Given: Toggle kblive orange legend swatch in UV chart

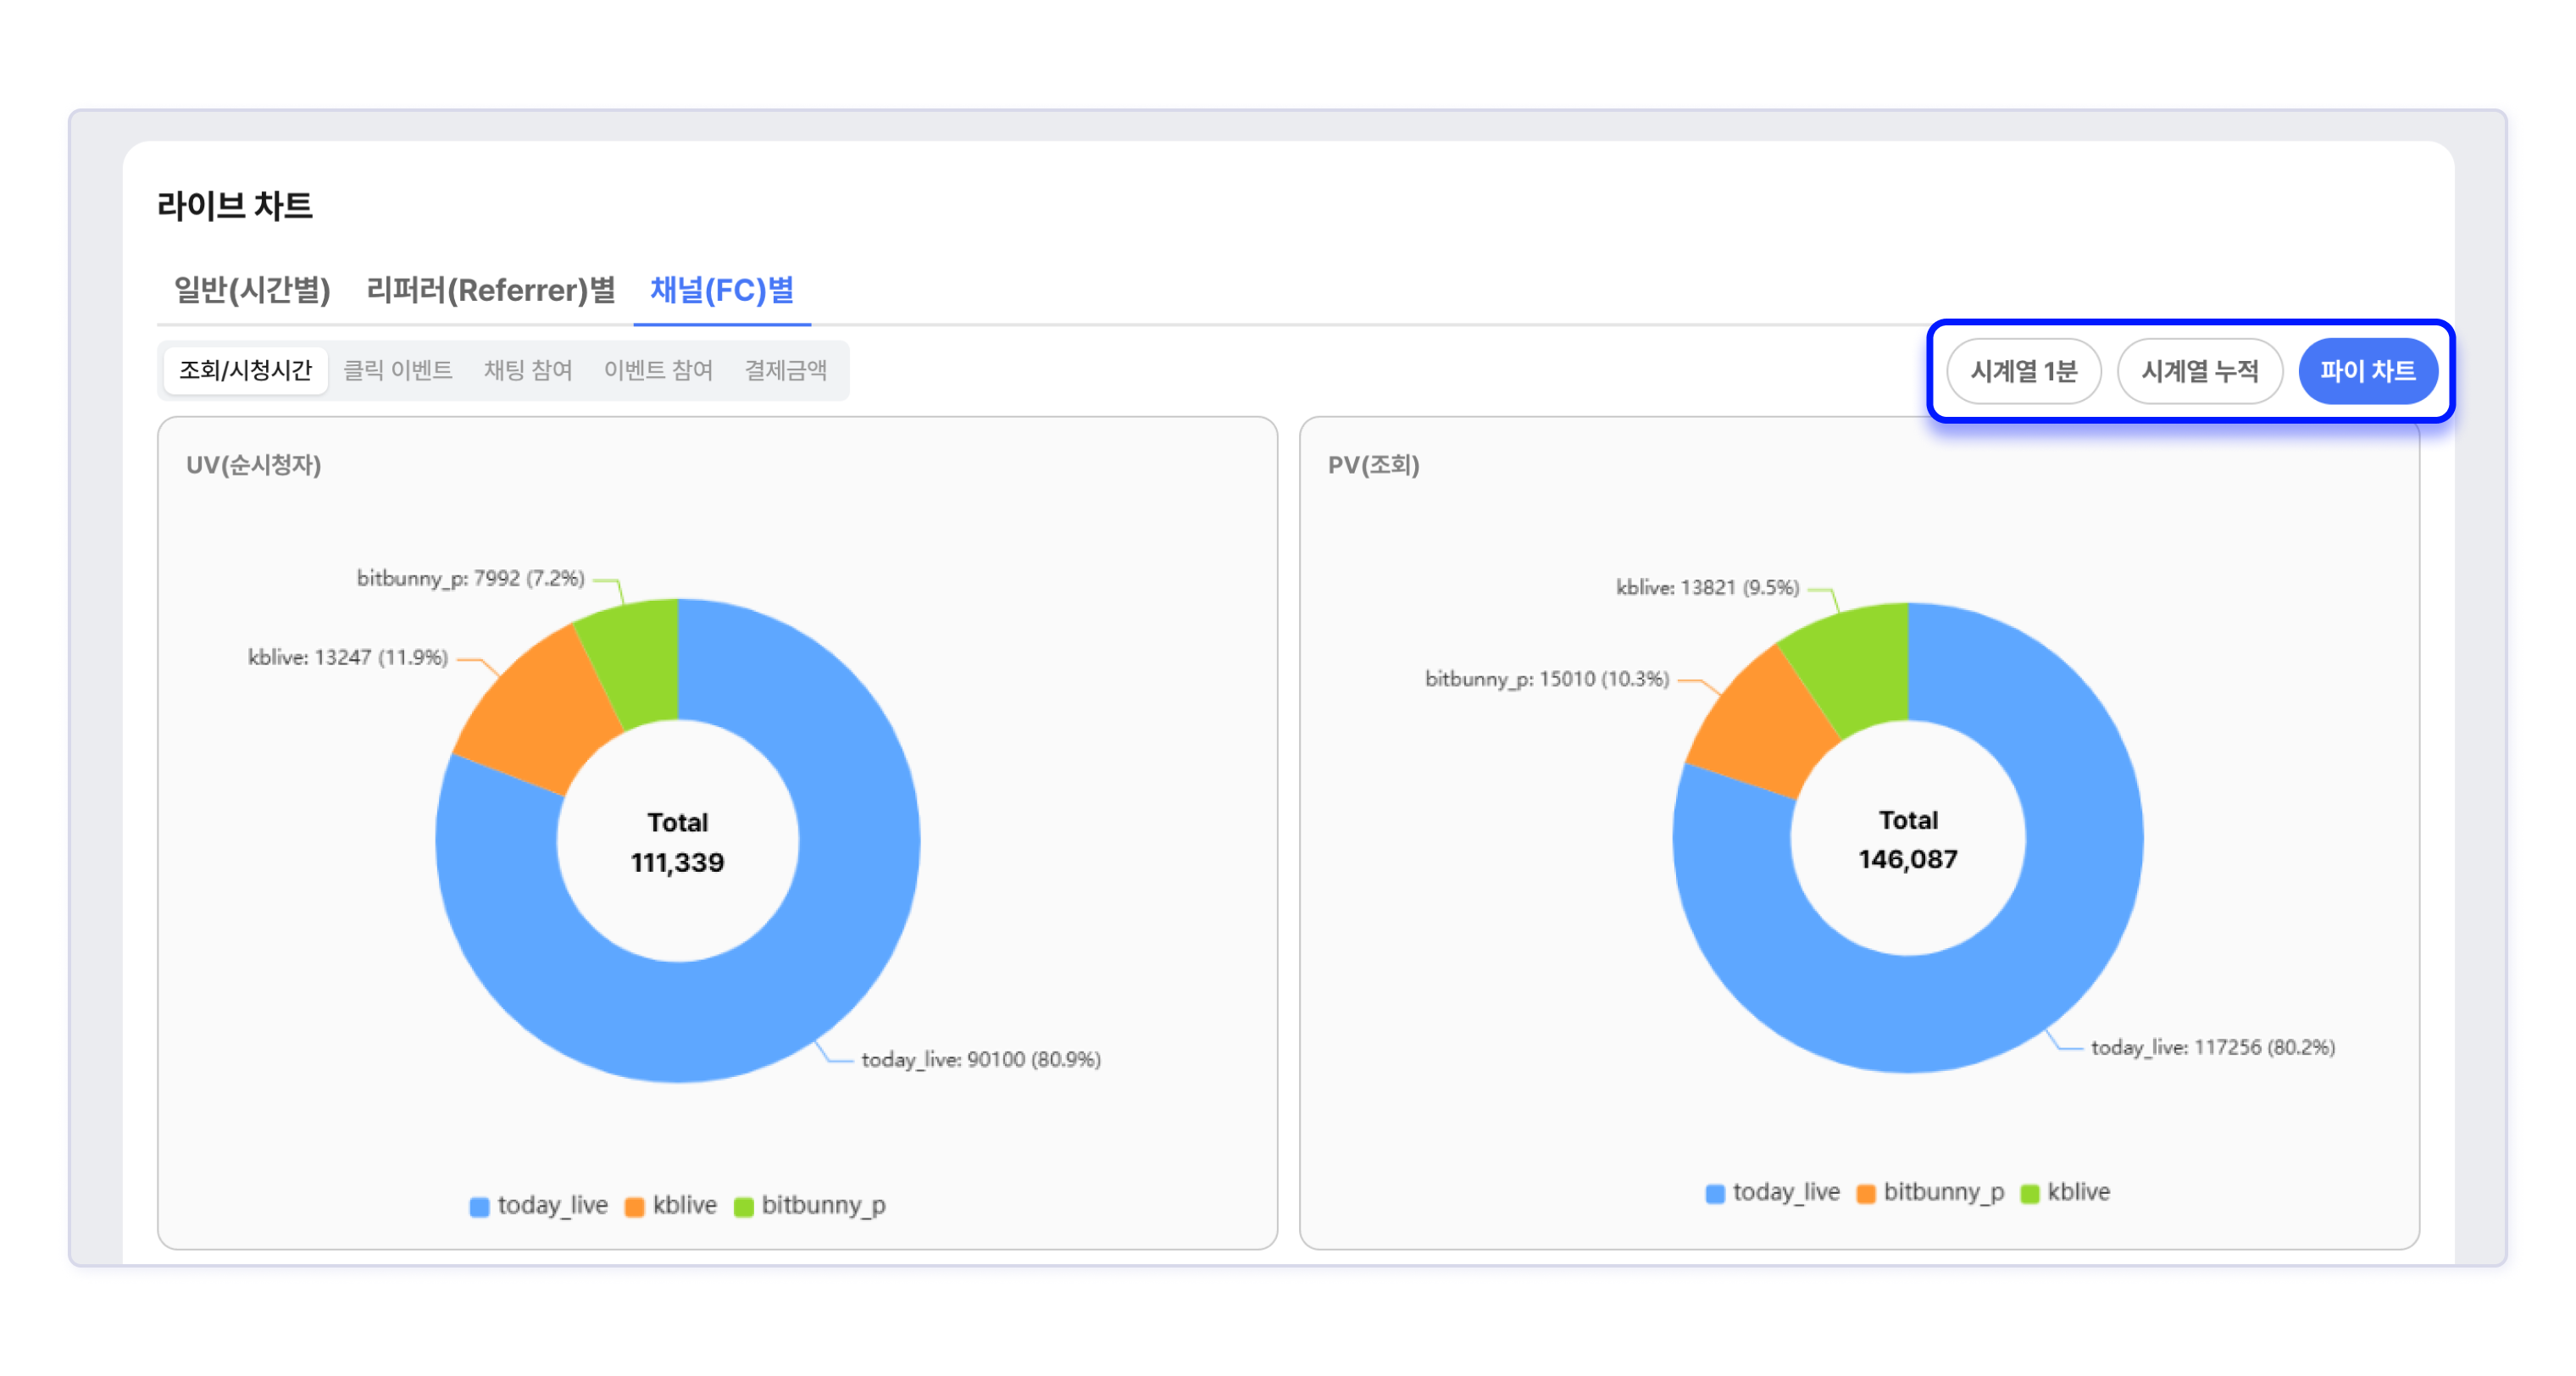Looking at the screenshot, I should (634, 1206).
